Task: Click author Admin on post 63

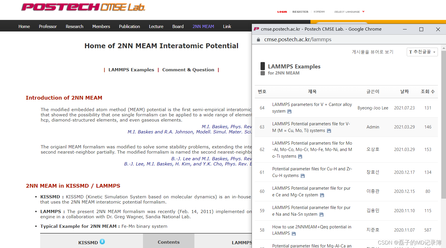Action: click(x=373, y=127)
